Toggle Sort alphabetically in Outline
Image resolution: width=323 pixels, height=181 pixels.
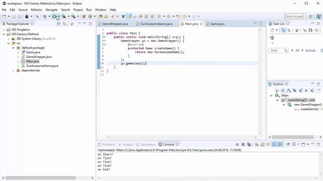[289, 90]
